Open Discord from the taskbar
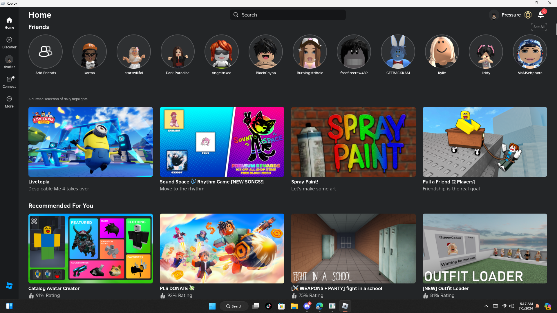Viewport: 557px width, 313px height. point(307,306)
